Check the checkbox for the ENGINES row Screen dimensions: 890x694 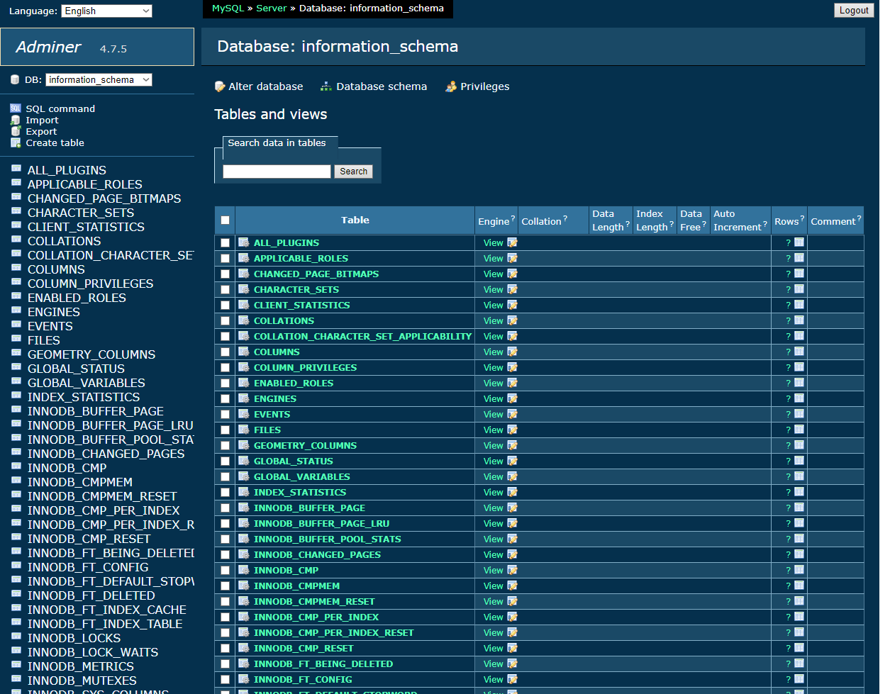tap(225, 398)
